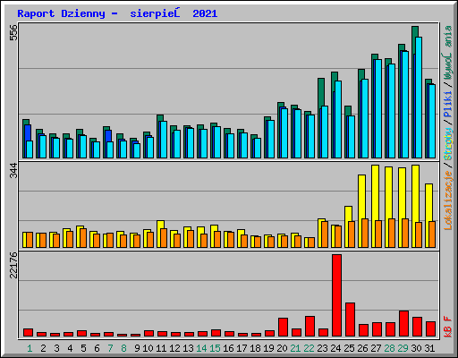Click the title 'Raport Dzienny - sierpień 2021'
This screenshot has width=458, height=358.
click(x=117, y=13)
